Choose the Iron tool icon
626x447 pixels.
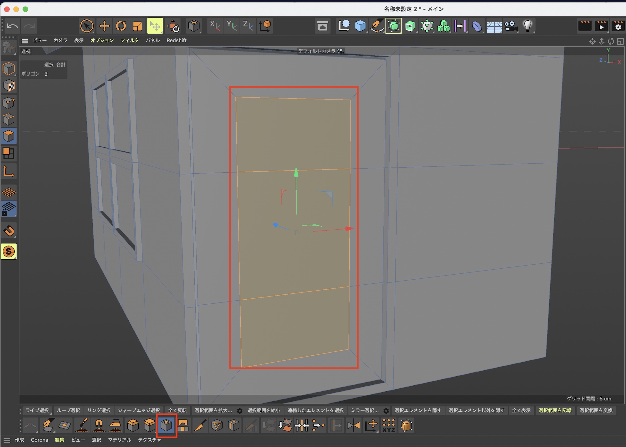(x=115, y=425)
